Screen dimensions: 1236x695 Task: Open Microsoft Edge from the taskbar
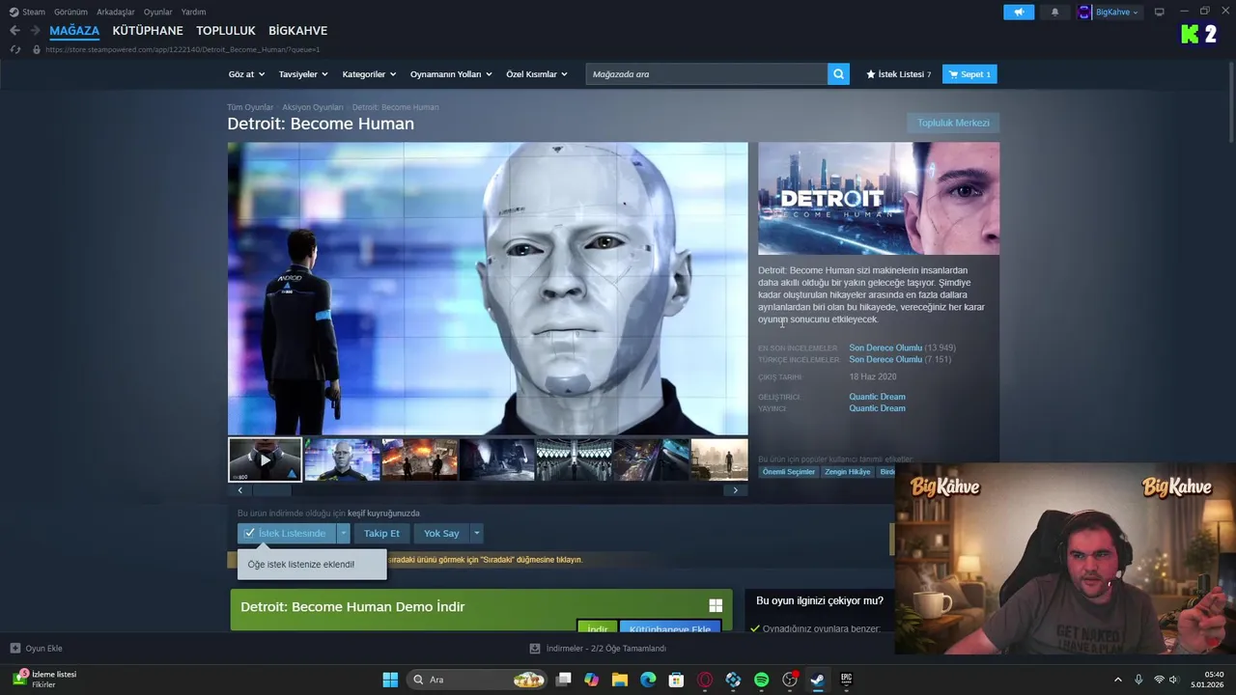click(648, 680)
